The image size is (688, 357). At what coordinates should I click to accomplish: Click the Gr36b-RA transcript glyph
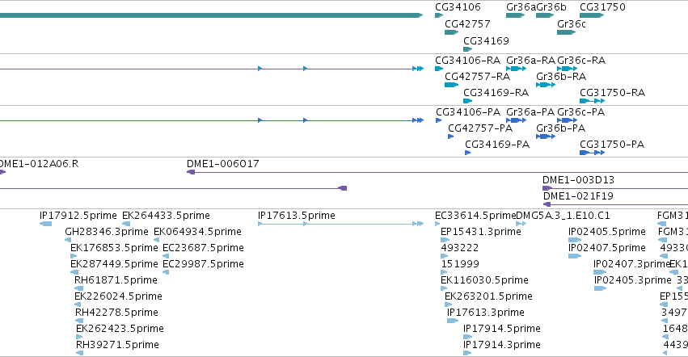tap(546, 85)
